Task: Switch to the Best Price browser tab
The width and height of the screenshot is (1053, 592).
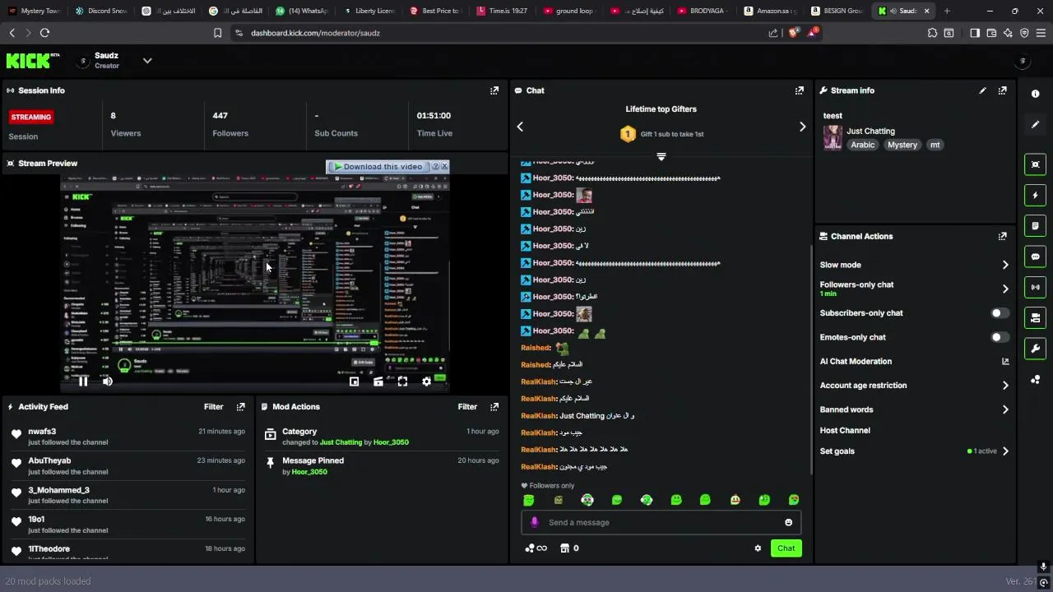Action: 435,11
